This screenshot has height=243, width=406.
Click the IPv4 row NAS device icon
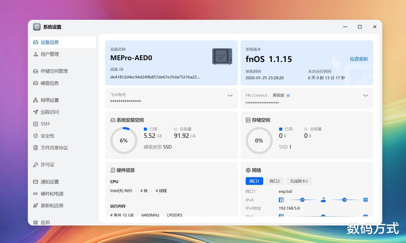[281, 200]
